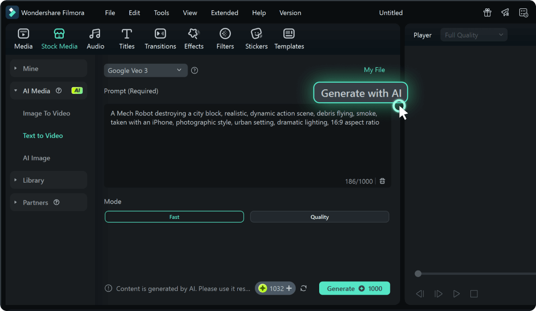Select the Stock Media icon

click(59, 33)
